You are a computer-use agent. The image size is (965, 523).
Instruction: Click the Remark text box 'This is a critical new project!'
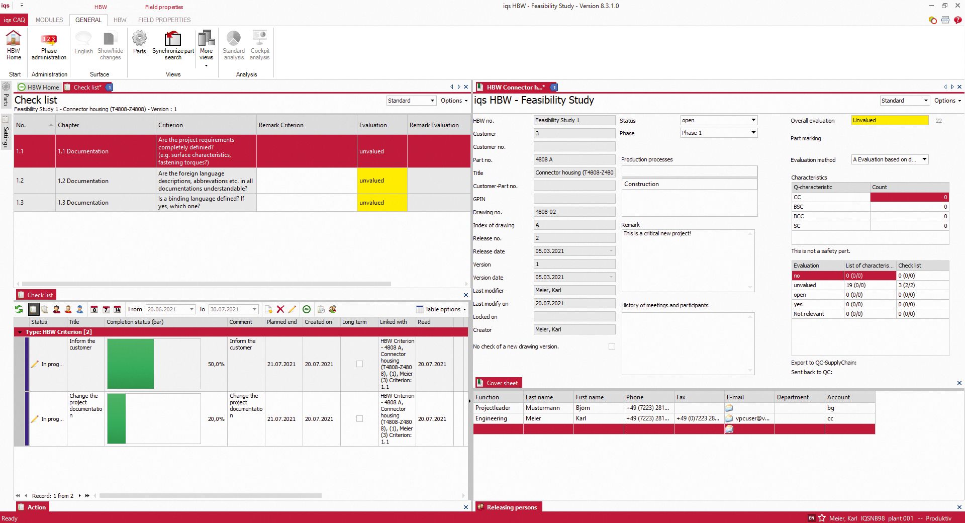point(688,260)
